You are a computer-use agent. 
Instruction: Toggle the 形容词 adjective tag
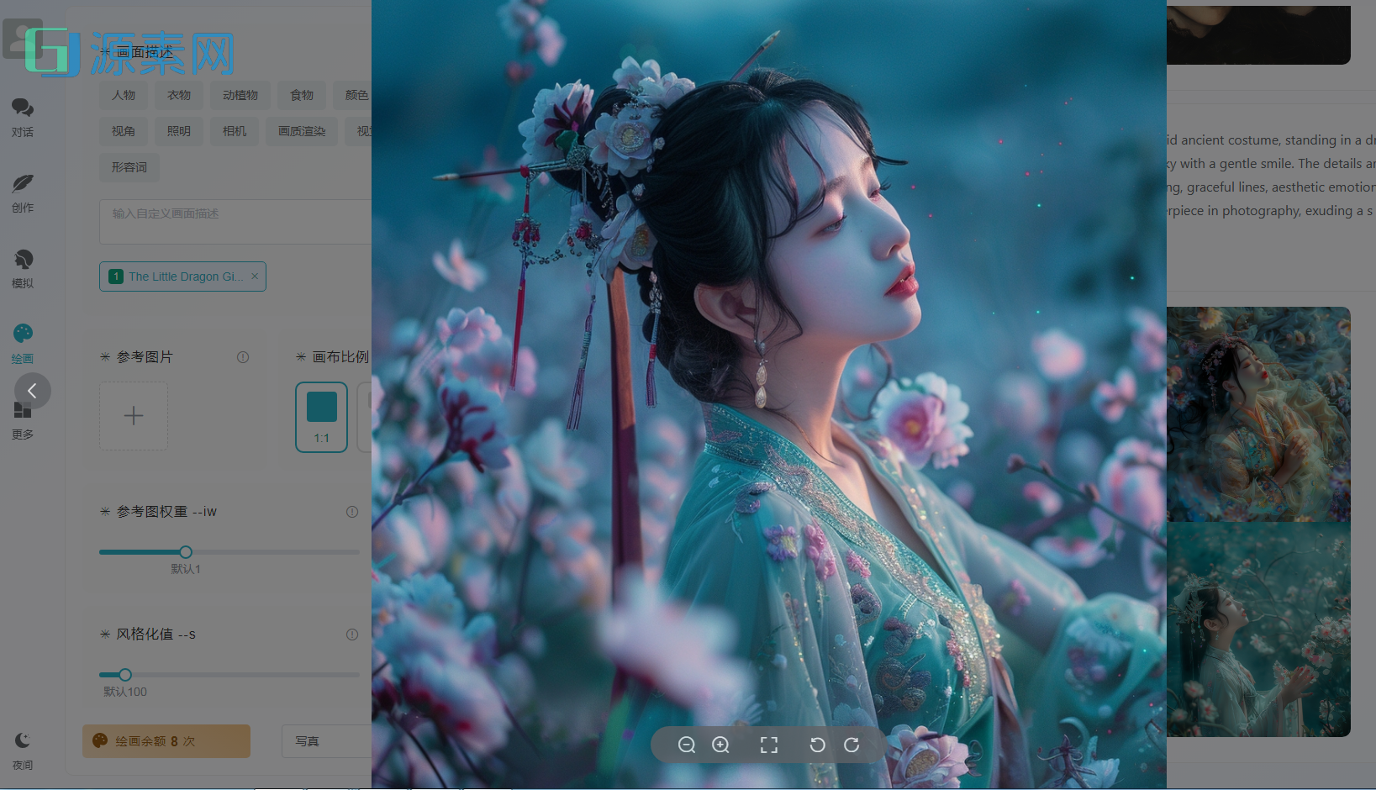point(129,167)
